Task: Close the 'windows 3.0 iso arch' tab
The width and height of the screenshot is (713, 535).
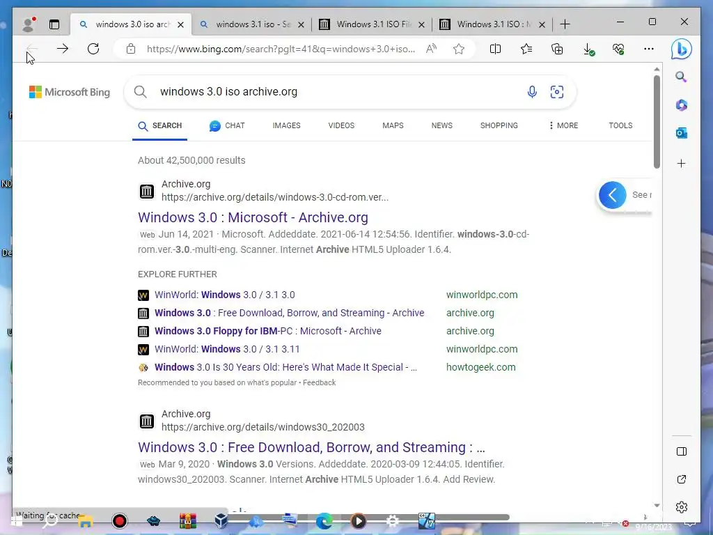Action: point(180,24)
